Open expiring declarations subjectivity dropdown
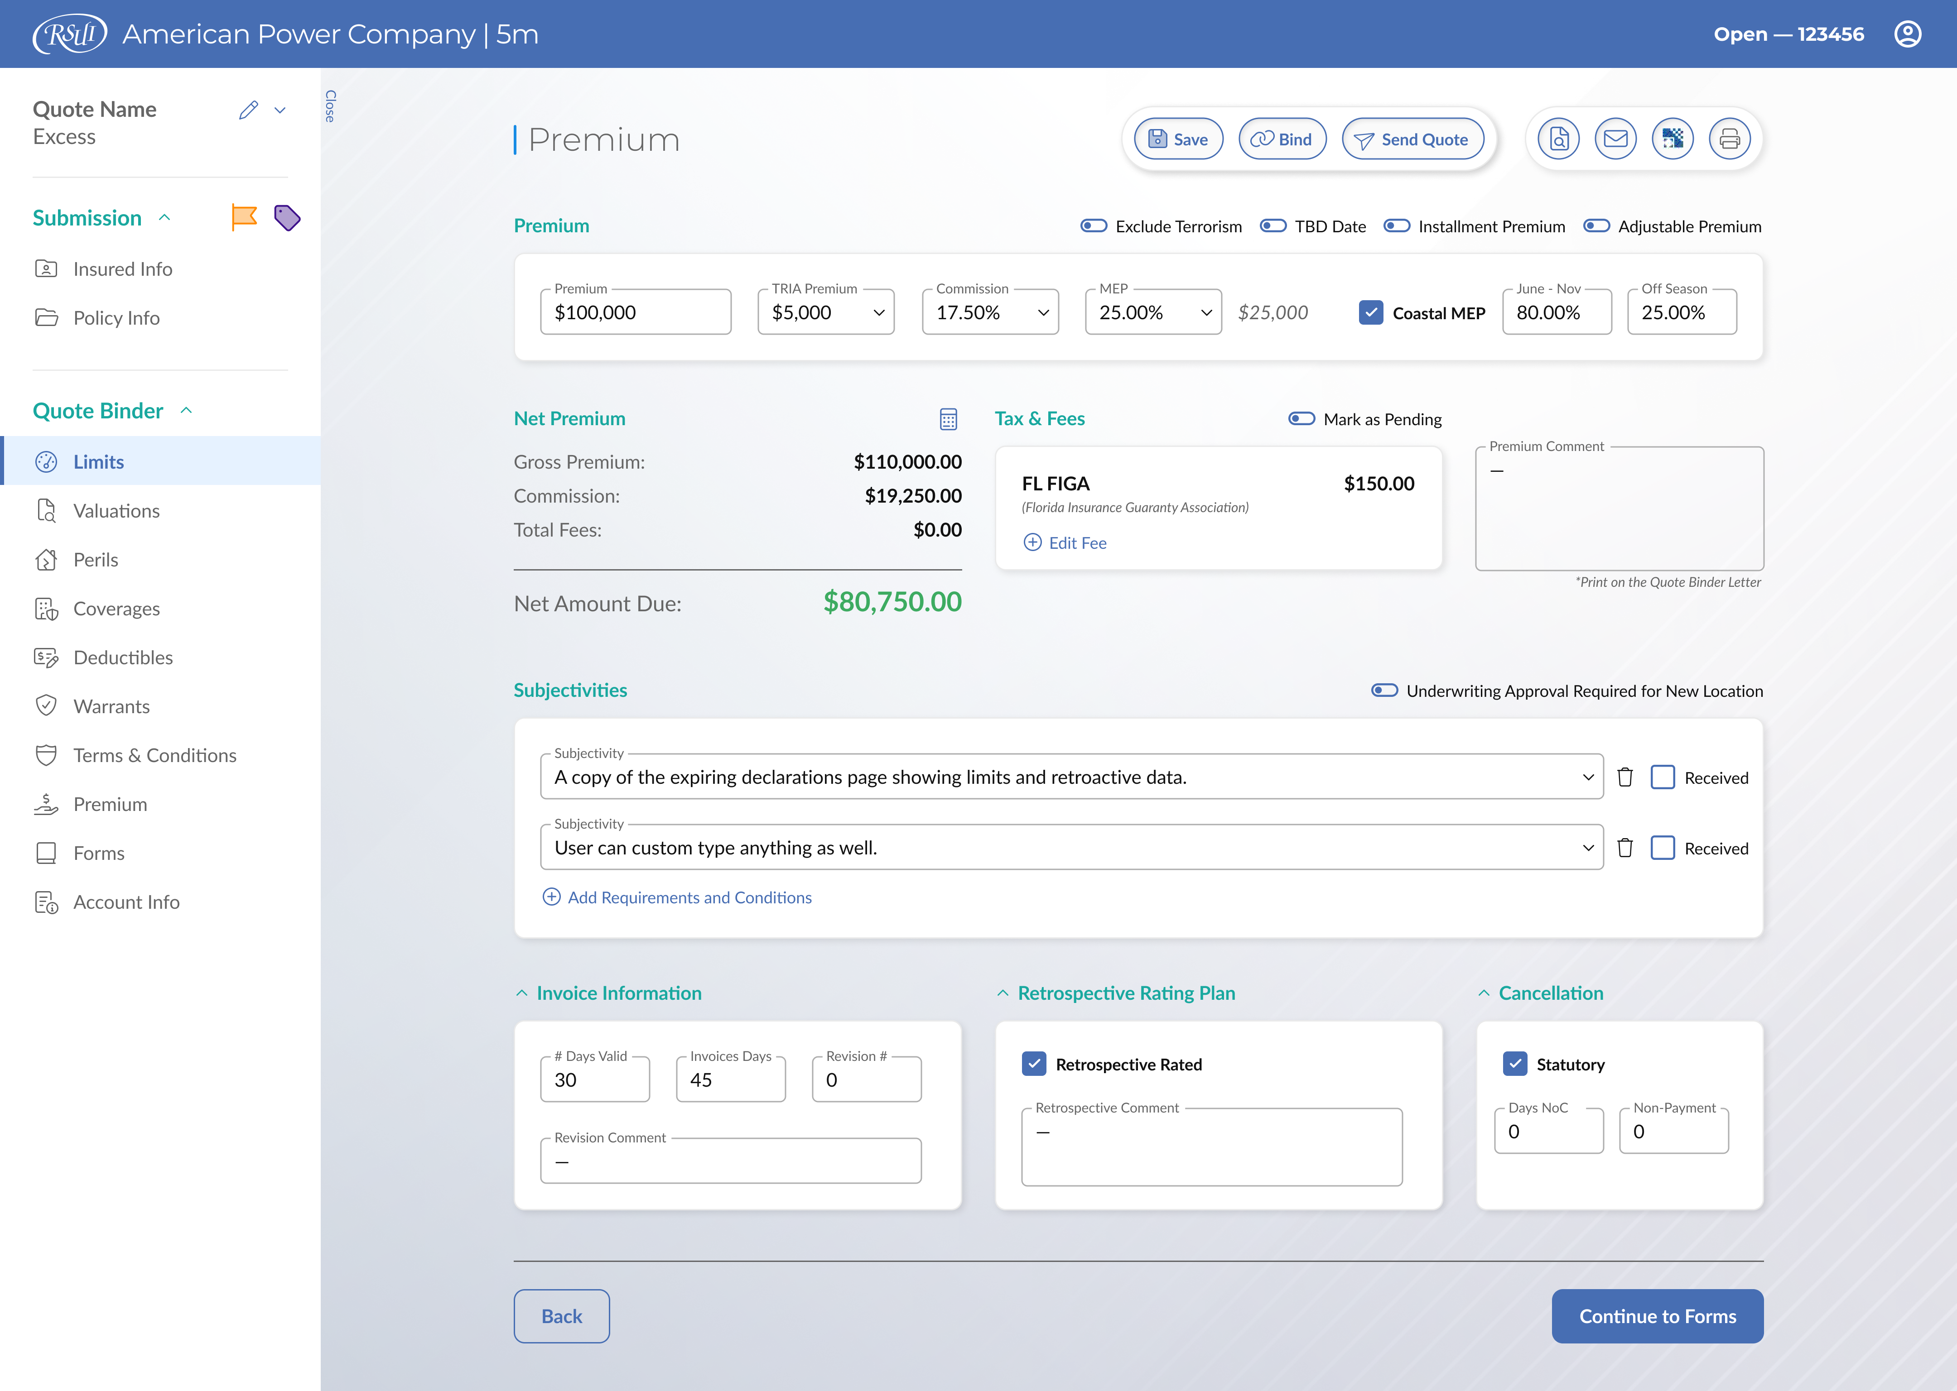The image size is (1957, 1391). point(1588,777)
